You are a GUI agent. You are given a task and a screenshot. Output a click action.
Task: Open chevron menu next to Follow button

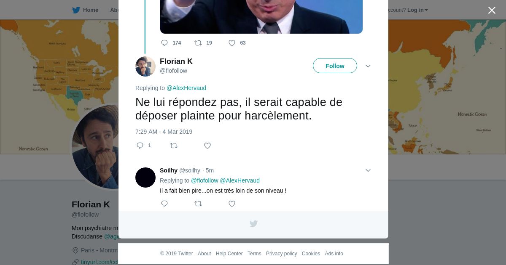coord(368,66)
